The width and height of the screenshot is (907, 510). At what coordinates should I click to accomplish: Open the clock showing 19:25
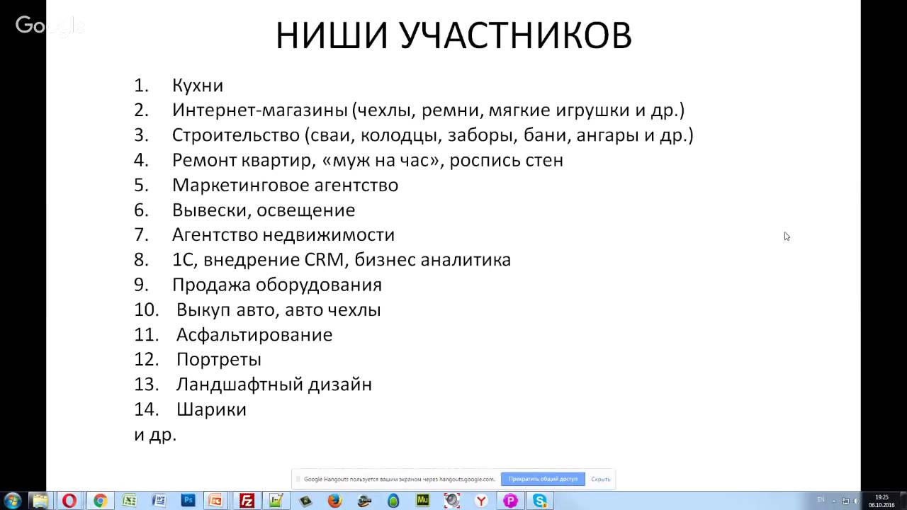[x=882, y=501]
